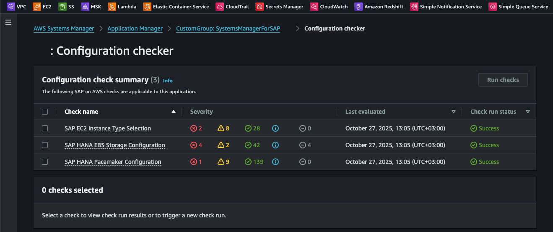The width and height of the screenshot is (553, 232).
Task: Click the VPC service icon
Action: pyautogui.click(x=10, y=7)
